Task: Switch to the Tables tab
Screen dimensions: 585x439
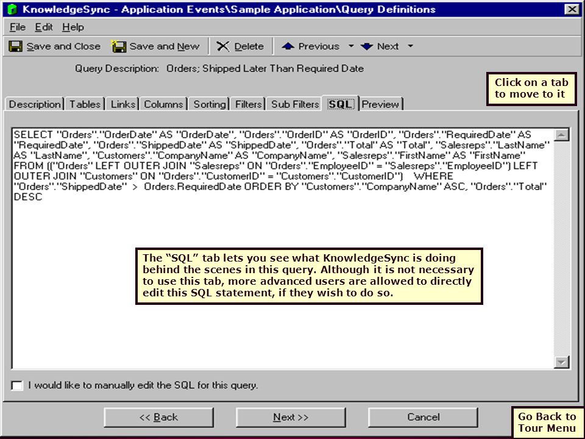Action: [x=85, y=104]
